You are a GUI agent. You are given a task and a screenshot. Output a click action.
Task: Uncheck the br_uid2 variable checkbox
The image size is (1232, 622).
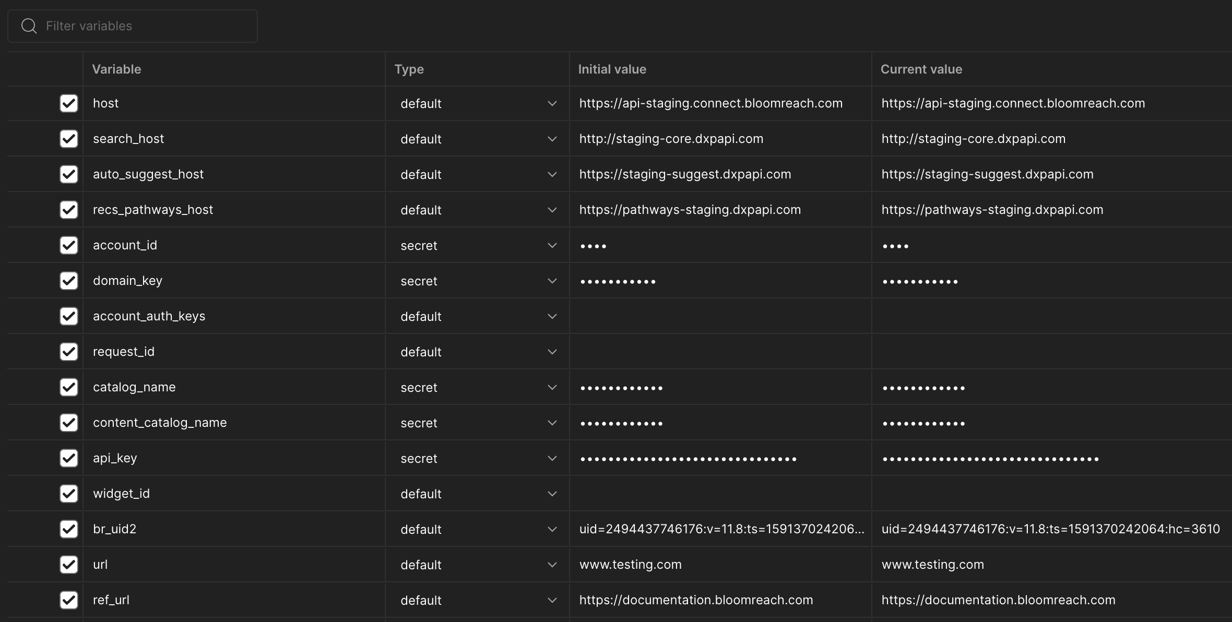tap(69, 529)
